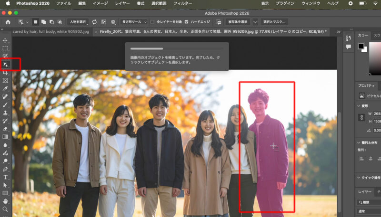381x217 pixels.
Task: Select the Rectangular Marquee tool
Action: coord(5,48)
